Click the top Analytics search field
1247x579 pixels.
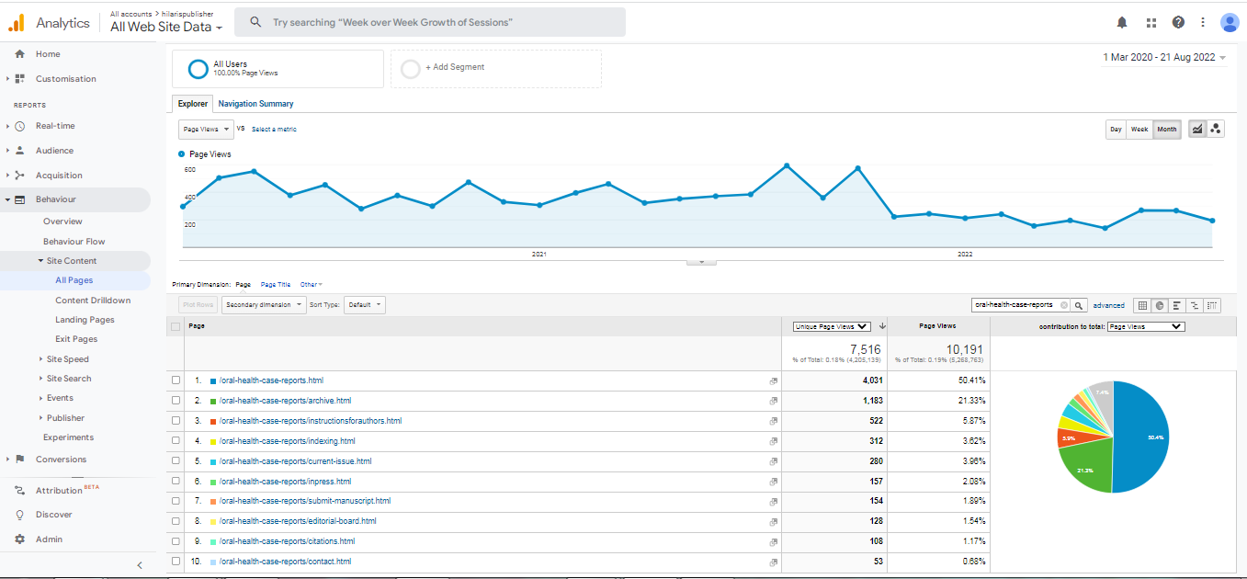430,22
